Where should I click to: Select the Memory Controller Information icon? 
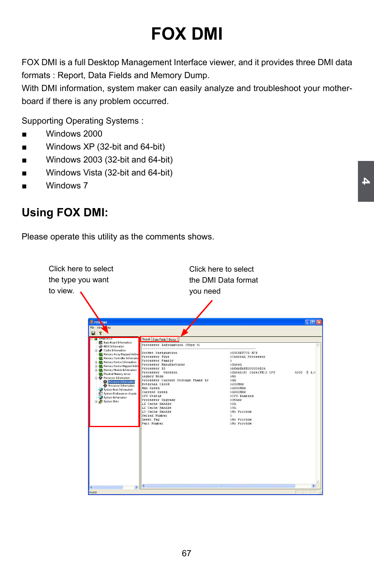(101, 358)
